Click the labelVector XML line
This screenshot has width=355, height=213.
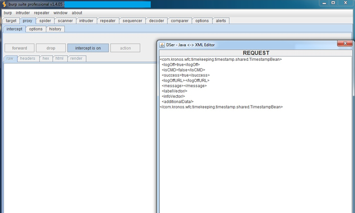point(174,91)
